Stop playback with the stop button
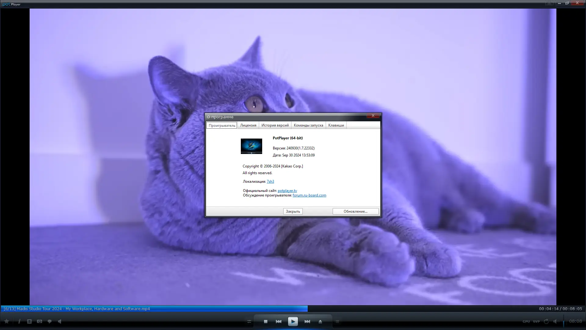The height and width of the screenshot is (330, 586). (x=266, y=321)
